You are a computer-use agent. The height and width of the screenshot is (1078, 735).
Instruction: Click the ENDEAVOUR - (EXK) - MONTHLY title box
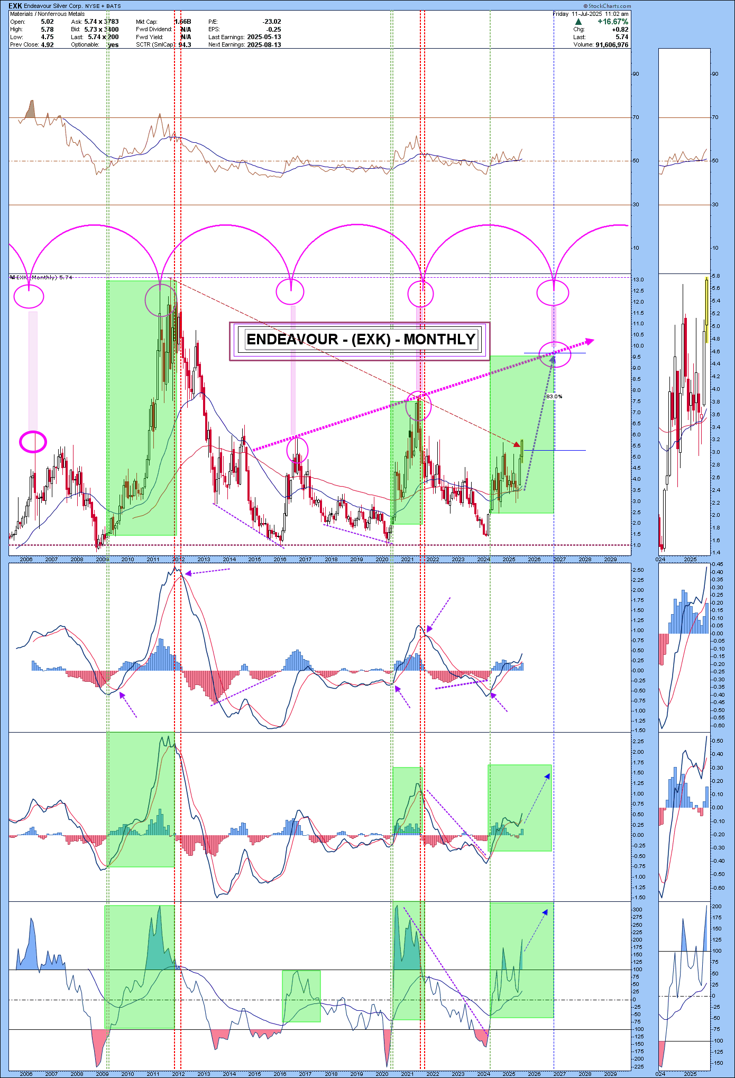point(360,340)
